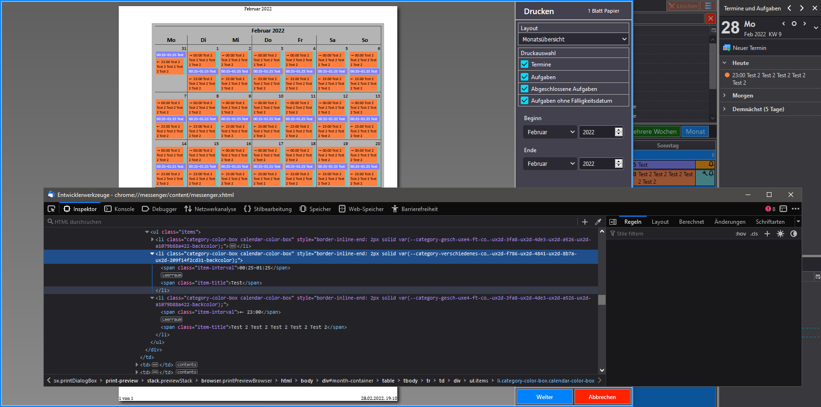Select the item-title Test 2 span line
The height and width of the screenshot is (407, 821).
254,327
